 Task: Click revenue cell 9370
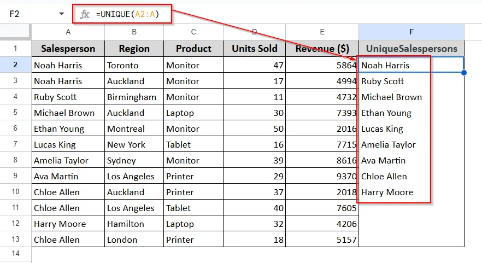[x=322, y=176]
